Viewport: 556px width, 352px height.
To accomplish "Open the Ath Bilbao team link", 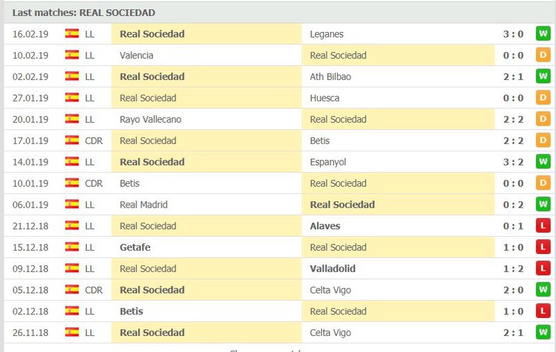I will pos(331,77).
